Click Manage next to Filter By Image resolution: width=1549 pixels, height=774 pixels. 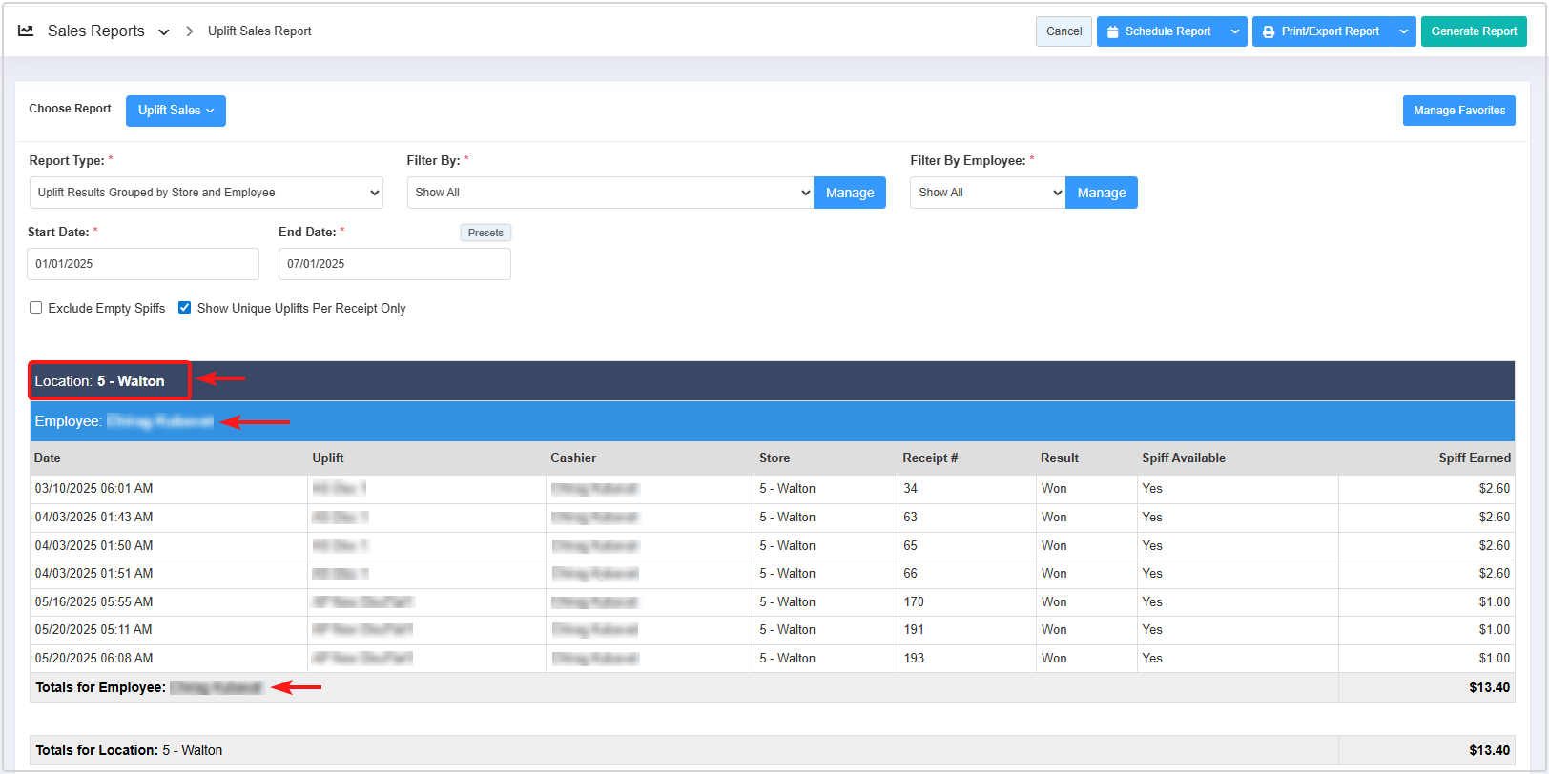849,193
